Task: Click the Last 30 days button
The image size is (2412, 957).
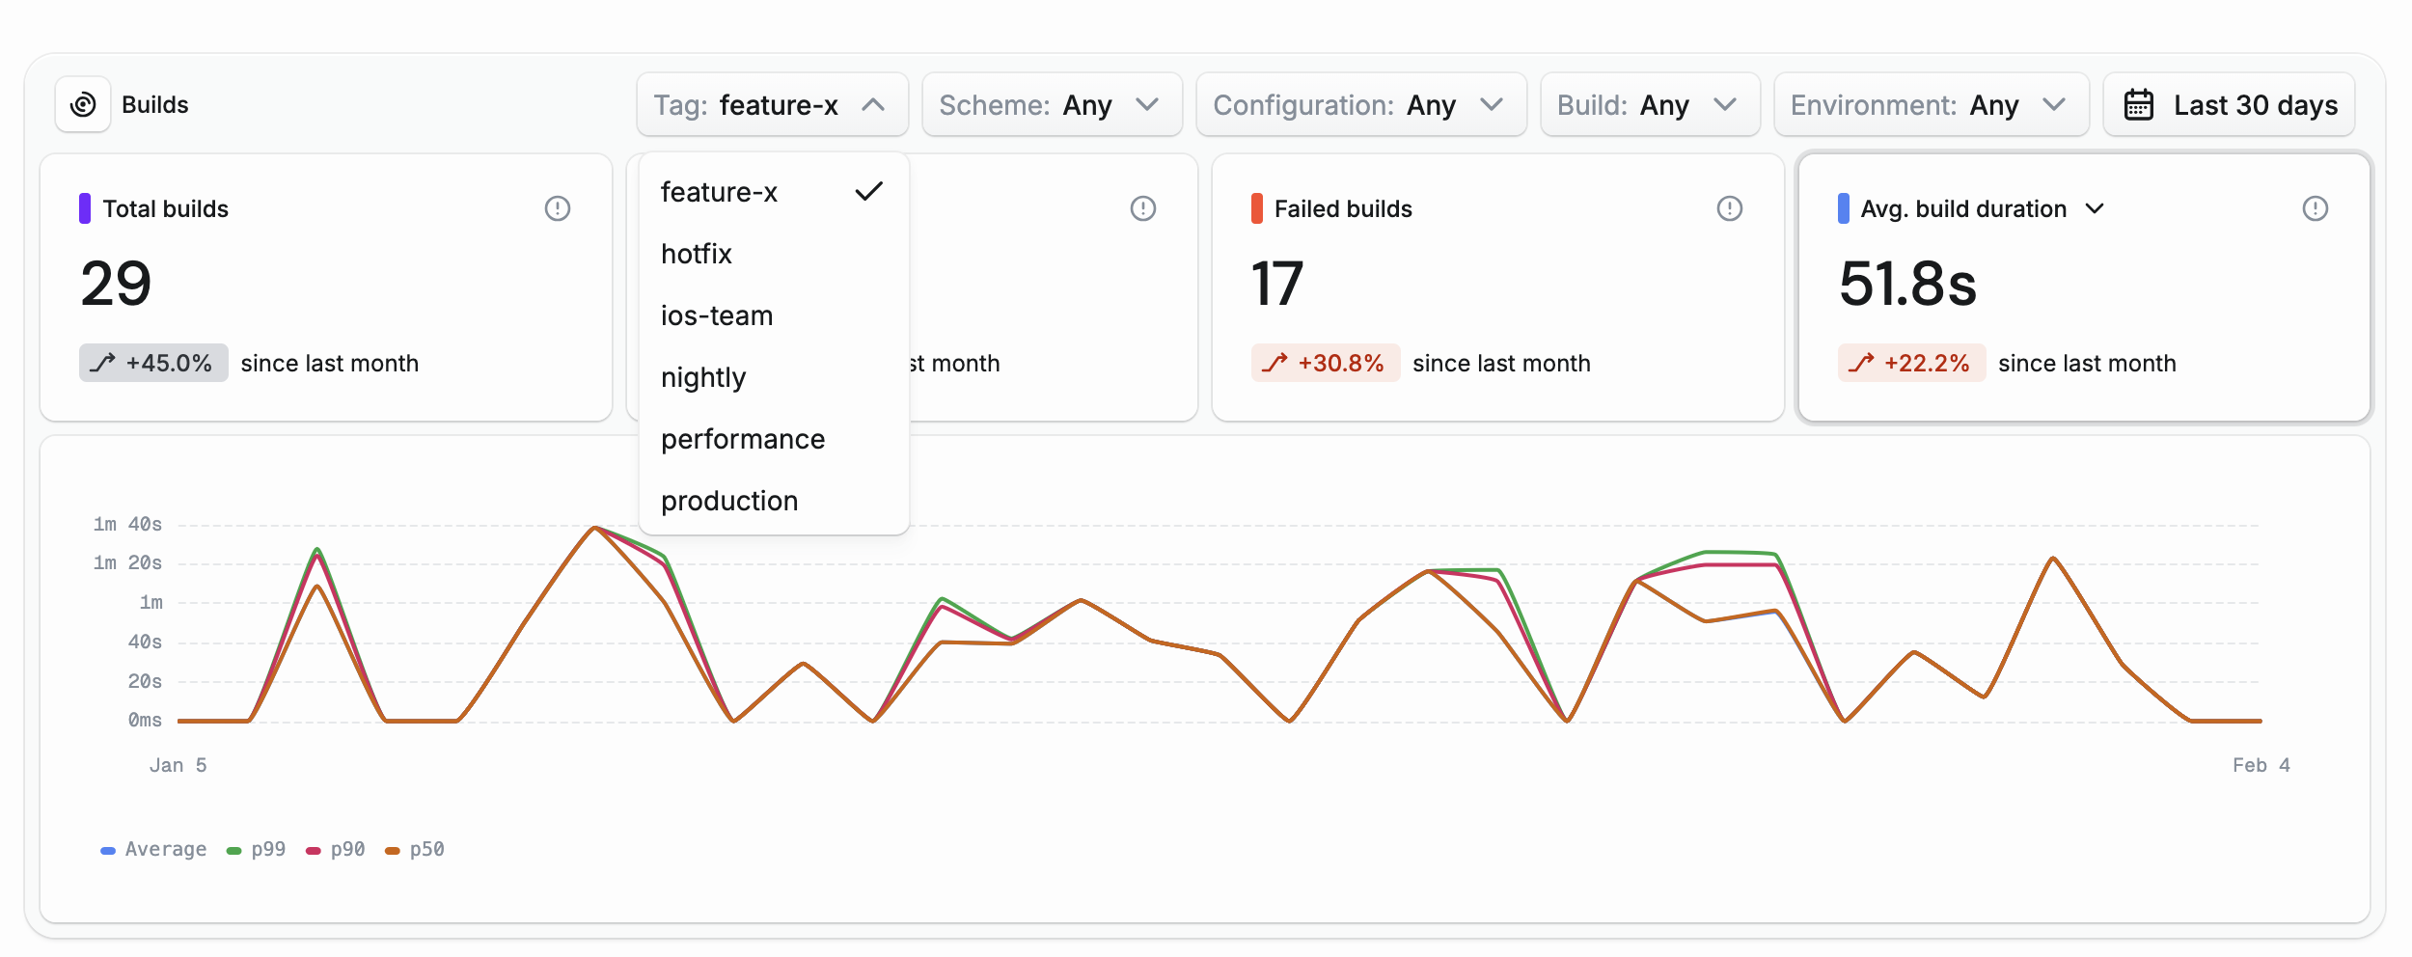Action: pos(2230,104)
